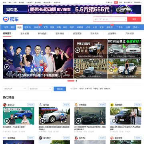Image resolution: width=144 pixels, height=144 pixels.
Task: Follow the BMW video's channel with 关注TA
Action: (102, 105)
